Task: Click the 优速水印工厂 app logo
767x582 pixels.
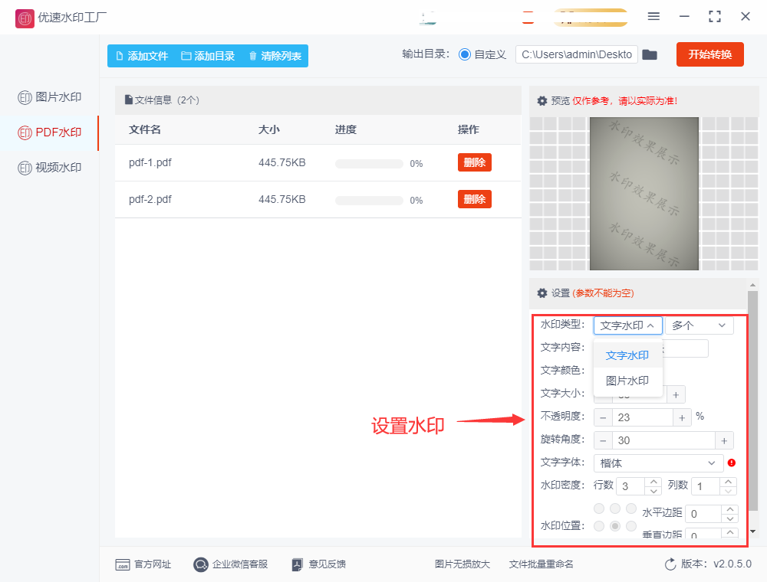Action: [x=25, y=18]
